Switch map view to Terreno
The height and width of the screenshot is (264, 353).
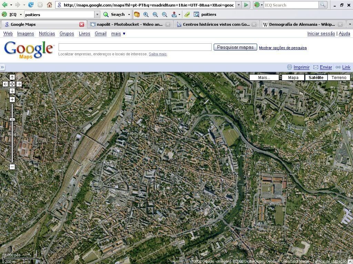(x=339, y=77)
